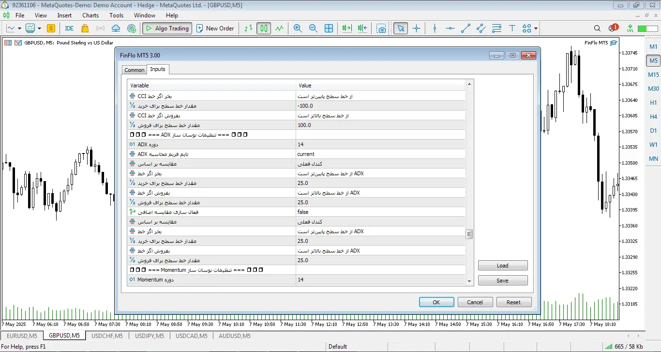Click the radar icon with green plus
661x352 pixels.
[132, 28]
